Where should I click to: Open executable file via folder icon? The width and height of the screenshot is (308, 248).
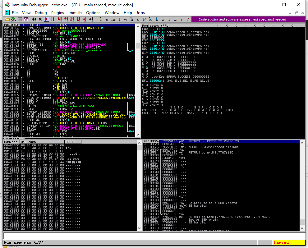pos(7,19)
